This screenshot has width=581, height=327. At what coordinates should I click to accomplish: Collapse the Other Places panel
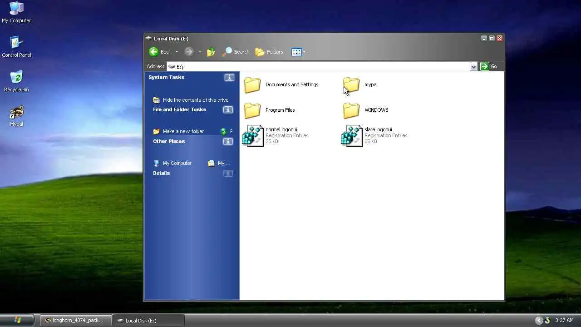(x=228, y=142)
